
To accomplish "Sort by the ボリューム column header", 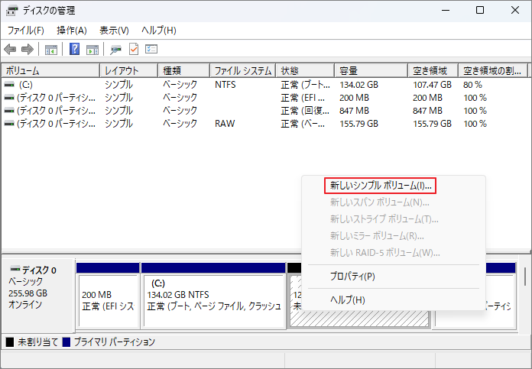I will click(x=50, y=70).
